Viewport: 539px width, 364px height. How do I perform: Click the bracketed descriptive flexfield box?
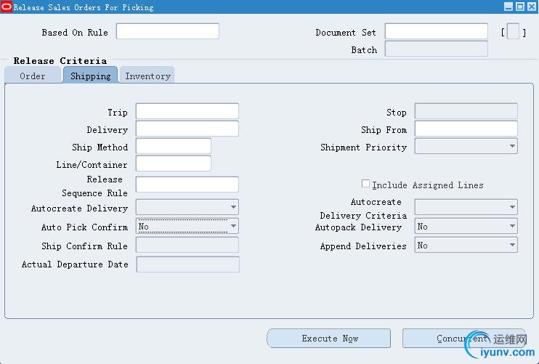[514, 32]
